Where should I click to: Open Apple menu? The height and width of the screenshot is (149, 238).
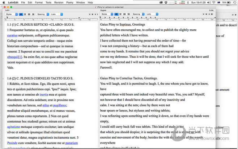[x=4, y=3]
